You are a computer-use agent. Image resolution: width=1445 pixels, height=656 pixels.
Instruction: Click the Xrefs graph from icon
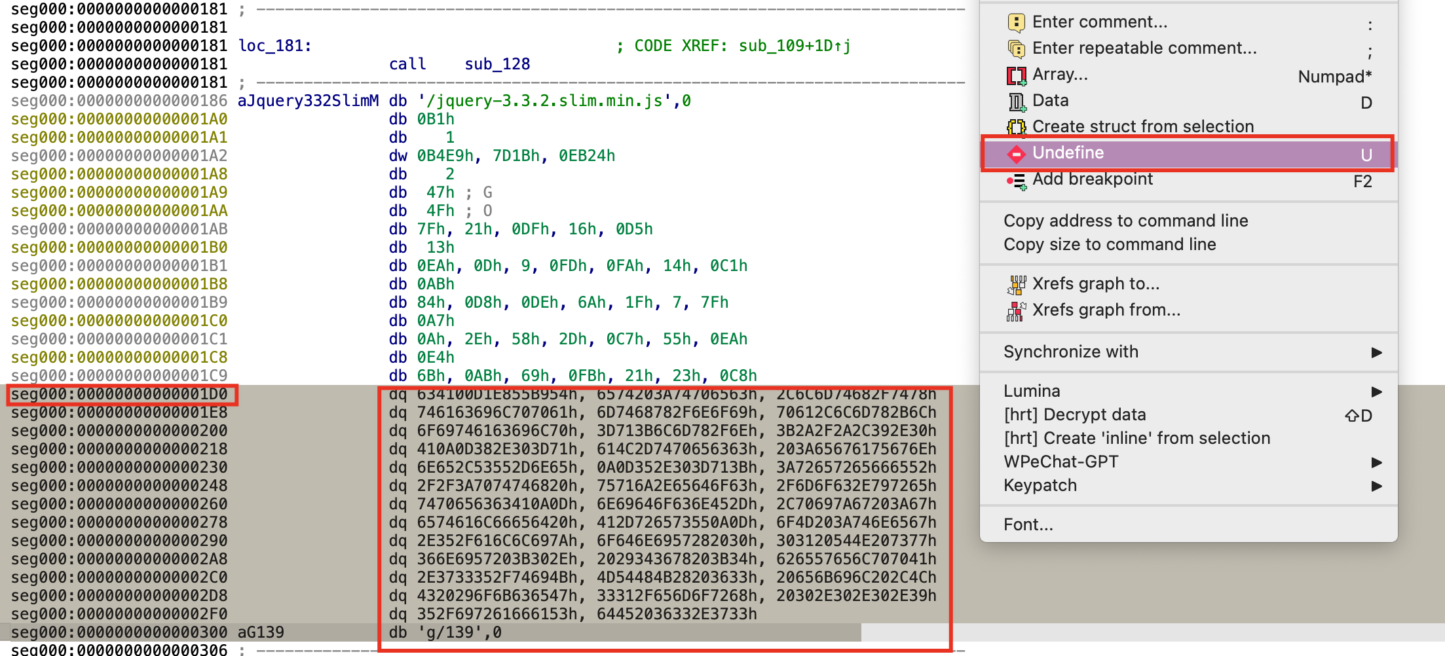1015,310
